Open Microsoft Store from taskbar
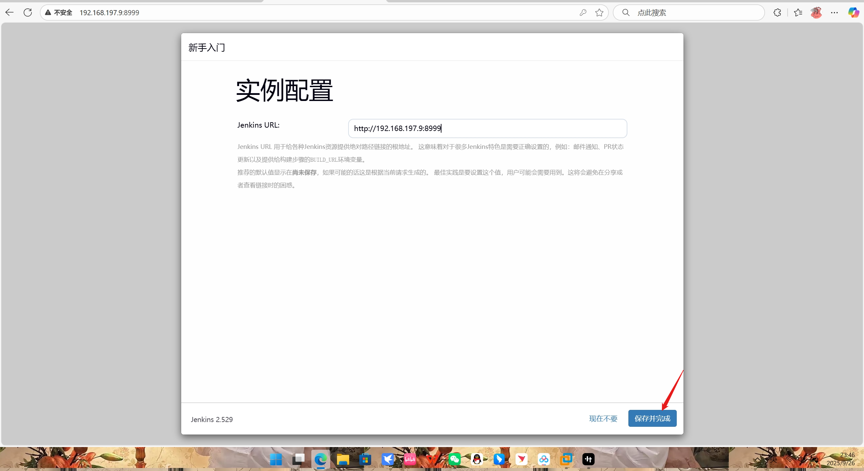The width and height of the screenshot is (864, 471). [x=365, y=459]
